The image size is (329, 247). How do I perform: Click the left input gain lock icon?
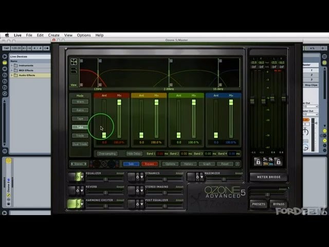tap(258, 162)
